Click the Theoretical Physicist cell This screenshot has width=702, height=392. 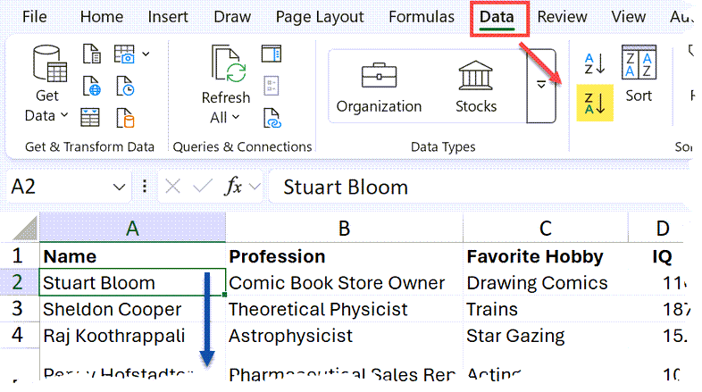pyautogui.click(x=344, y=309)
